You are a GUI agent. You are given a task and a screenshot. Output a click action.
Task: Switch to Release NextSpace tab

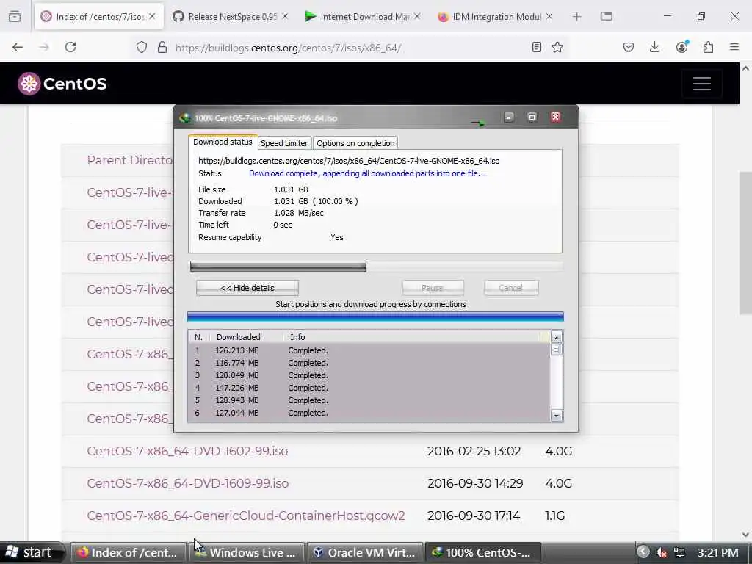pyautogui.click(x=230, y=17)
